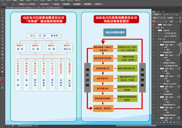
Task: Select the Dodge tool
Action: (x=2, y=55)
